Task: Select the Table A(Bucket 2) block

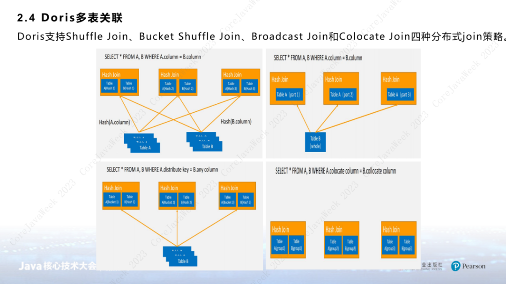Action: pyautogui.click(x=168, y=199)
